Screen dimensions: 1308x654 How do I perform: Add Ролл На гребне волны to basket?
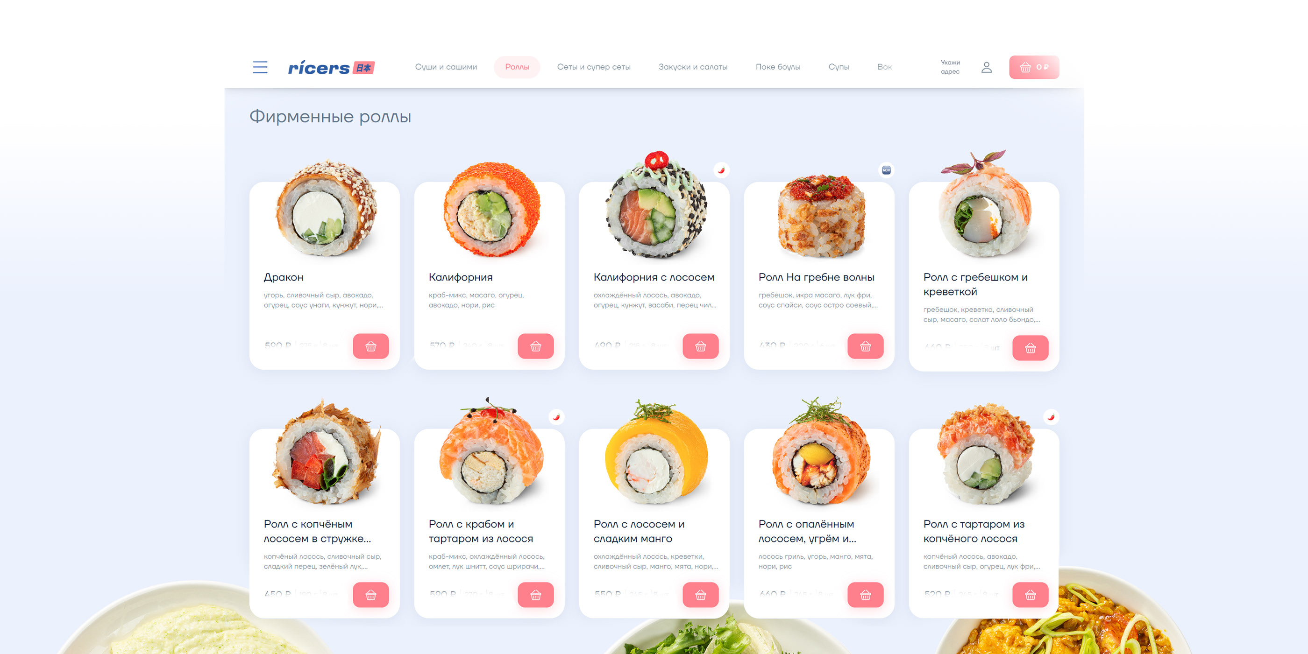865,346
